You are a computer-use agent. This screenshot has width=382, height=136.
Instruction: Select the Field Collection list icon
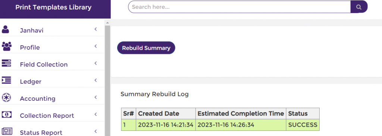coord(6,63)
